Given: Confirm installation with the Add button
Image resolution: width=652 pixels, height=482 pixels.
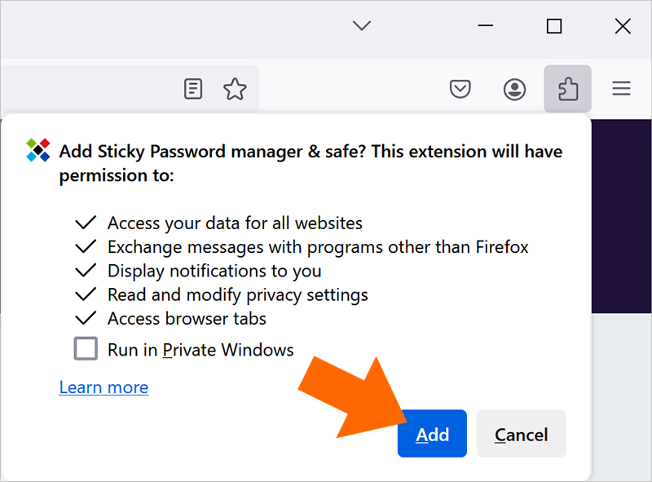Looking at the screenshot, I should [x=432, y=433].
